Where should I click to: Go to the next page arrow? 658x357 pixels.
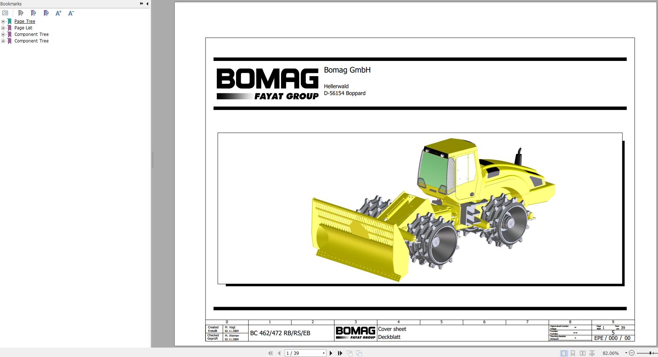(331, 353)
